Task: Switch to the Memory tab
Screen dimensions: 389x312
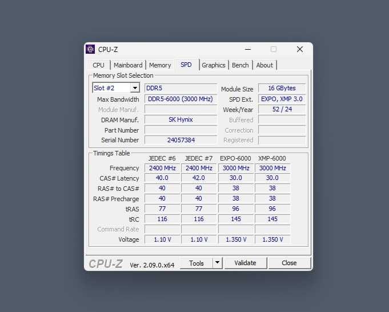Action: [x=160, y=65]
